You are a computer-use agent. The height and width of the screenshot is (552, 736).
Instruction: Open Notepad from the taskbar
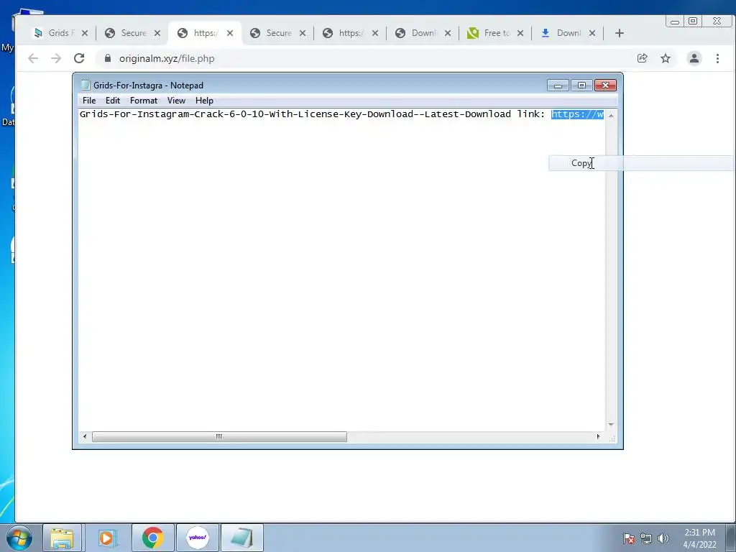(x=241, y=538)
